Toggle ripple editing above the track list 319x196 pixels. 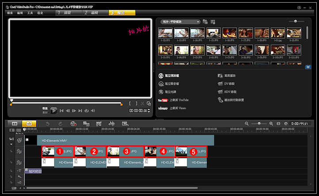coord(11,139)
